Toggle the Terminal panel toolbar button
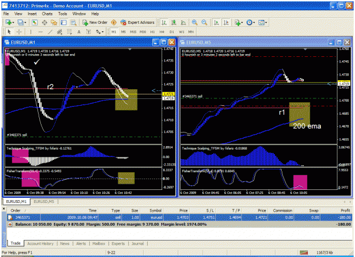The width and height of the screenshot is (355, 257). [64, 22]
